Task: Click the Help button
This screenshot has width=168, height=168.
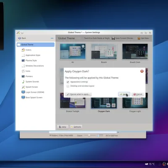Action: coord(63,127)
